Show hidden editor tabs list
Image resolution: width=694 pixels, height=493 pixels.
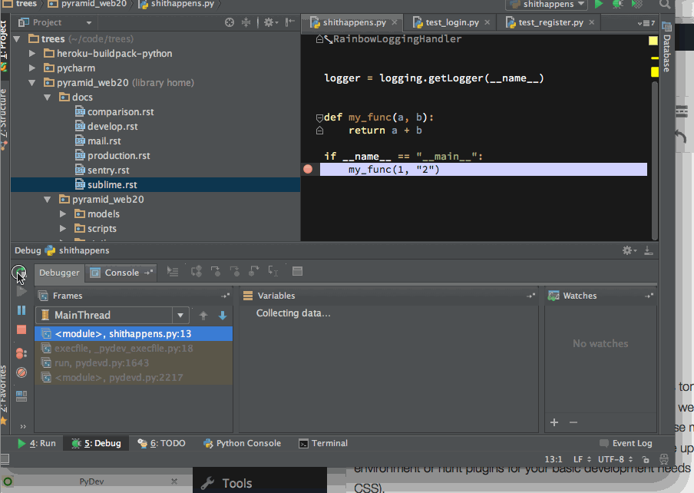[x=646, y=23]
